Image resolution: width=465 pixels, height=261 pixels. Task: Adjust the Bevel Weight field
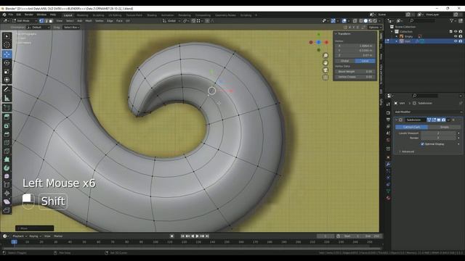click(x=355, y=72)
